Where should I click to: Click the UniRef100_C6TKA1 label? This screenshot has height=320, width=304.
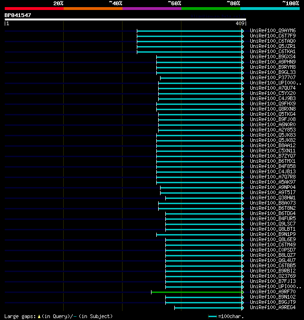point(273,52)
